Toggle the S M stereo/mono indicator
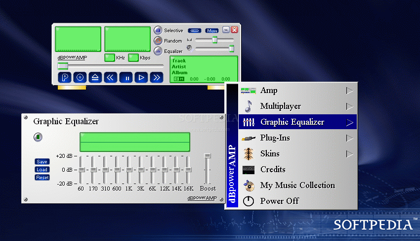 point(179,79)
